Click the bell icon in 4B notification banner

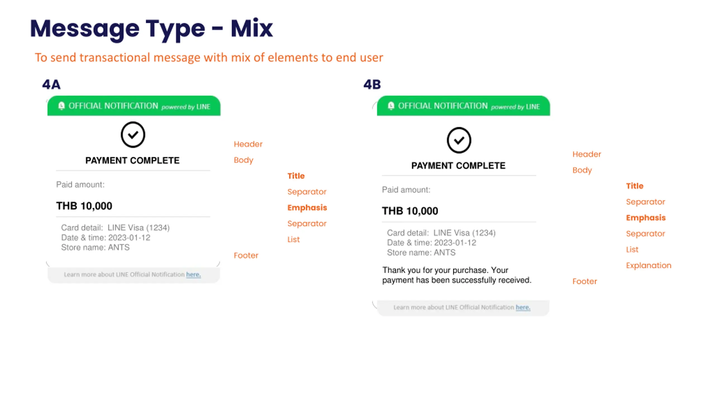point(391,106)
